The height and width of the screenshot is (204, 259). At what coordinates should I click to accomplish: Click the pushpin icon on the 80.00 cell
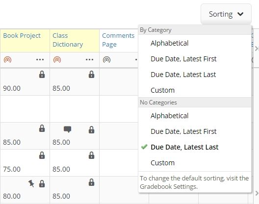click(x=31, y=183)
